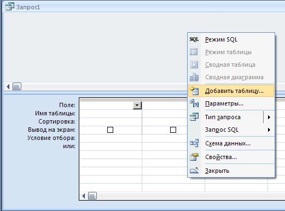Click the Закрыть icon in context menu
285x211 pixels.
pos(194,171)
